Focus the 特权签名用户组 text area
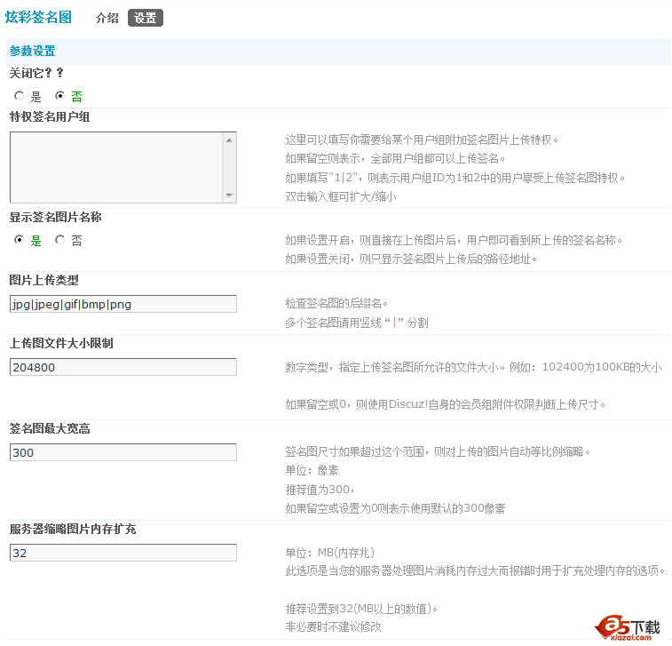672x646 pixels. (x=115, y=167)
